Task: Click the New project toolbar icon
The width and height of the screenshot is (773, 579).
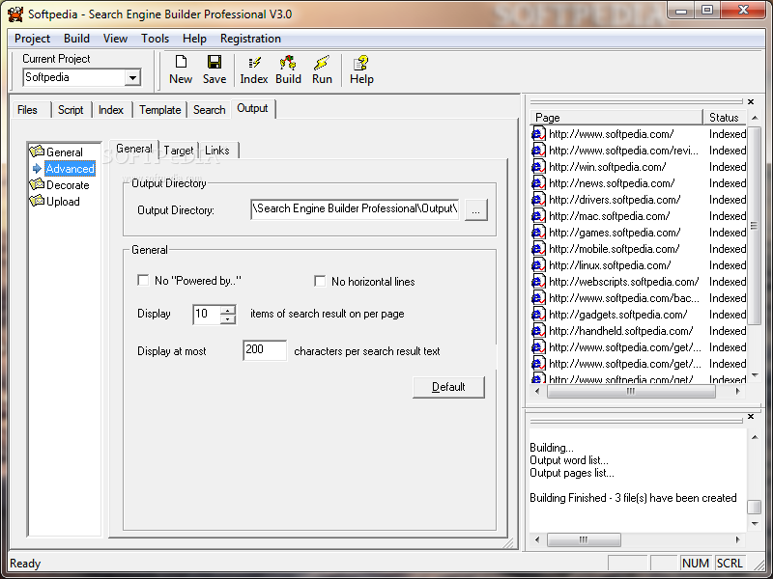Action: pyautogui.click(x=181, y=62)
